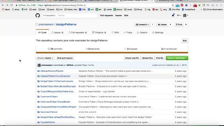224x126 pixels.
Task: Open the repository Settings tab
Action: [158, 33]
